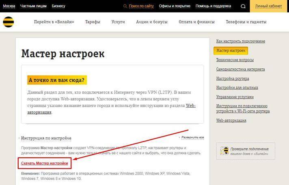Open Инструкции по подключению устройств link
This screenshot has height=185, width=289.
[243, 109]
